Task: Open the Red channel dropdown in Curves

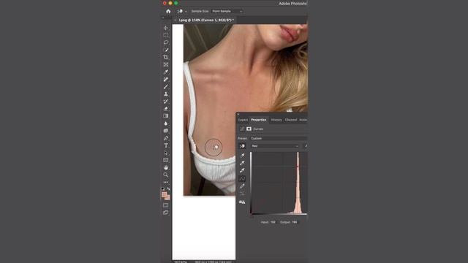Action: click(x=275, y=146)
